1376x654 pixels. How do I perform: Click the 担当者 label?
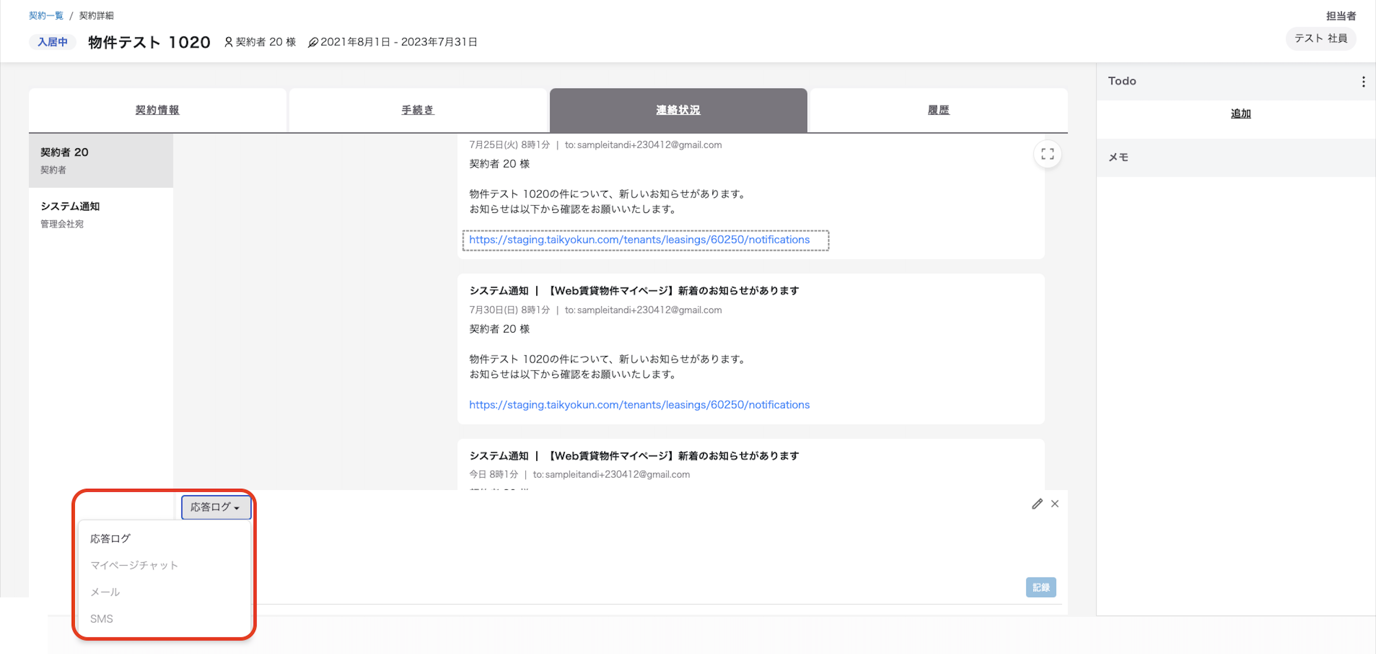pos(1341,16)
